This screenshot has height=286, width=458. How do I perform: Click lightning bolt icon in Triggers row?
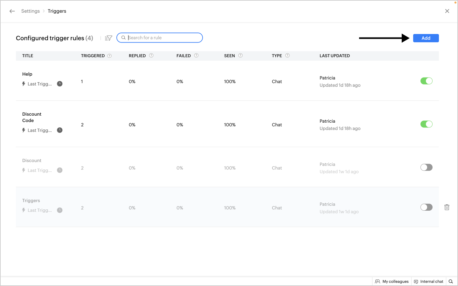click(x=24, y=210)
